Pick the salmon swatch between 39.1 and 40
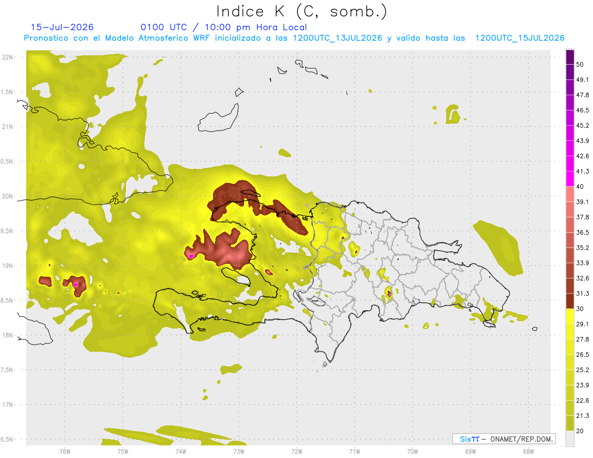The width and height of the screenshot is (593, 458). point(570,194)
